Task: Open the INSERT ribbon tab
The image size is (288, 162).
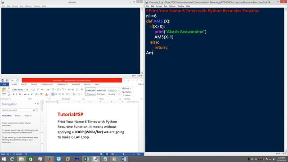Action: click(x=24, y=84)
